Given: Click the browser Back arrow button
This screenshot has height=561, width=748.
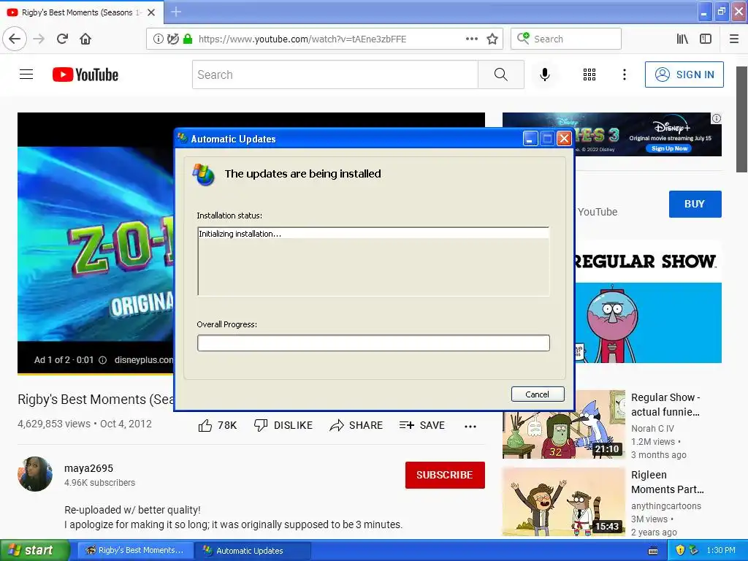Looking at the screenshot, I should tap(15, 39).
